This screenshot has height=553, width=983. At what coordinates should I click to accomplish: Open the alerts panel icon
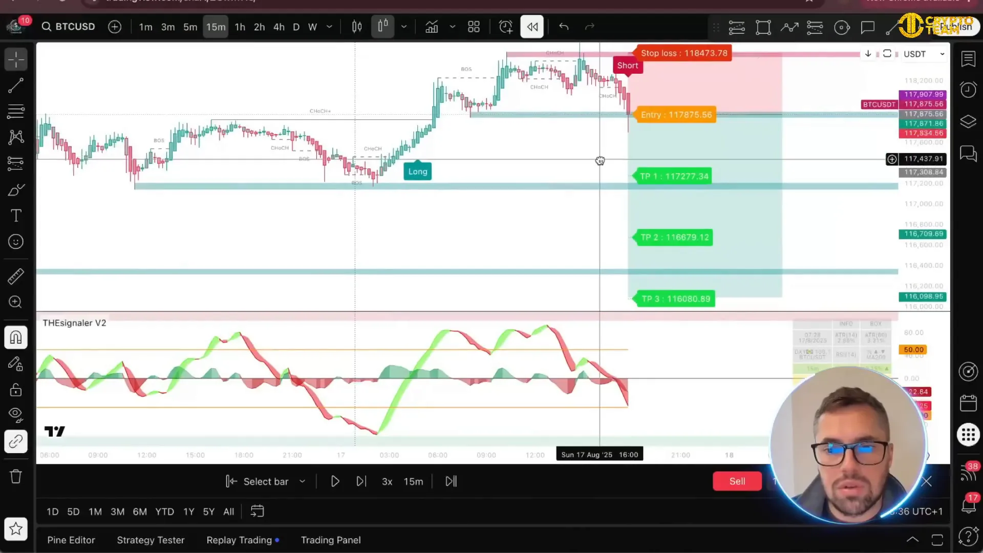click(x=968, y=90)
